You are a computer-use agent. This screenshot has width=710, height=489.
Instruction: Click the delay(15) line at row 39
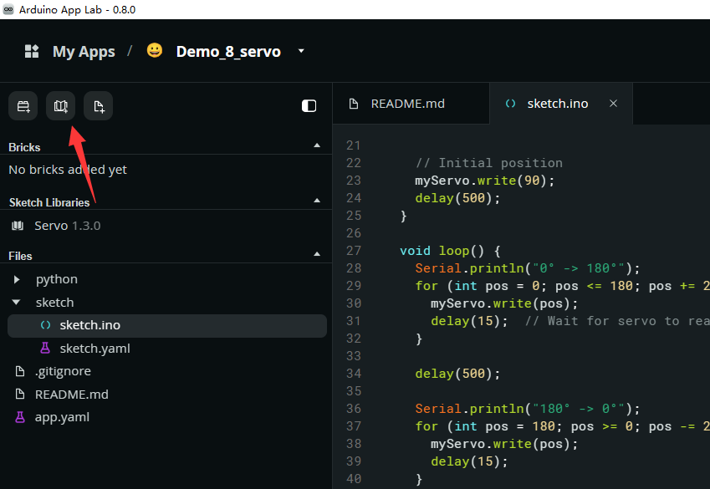[x=469, y=461]
